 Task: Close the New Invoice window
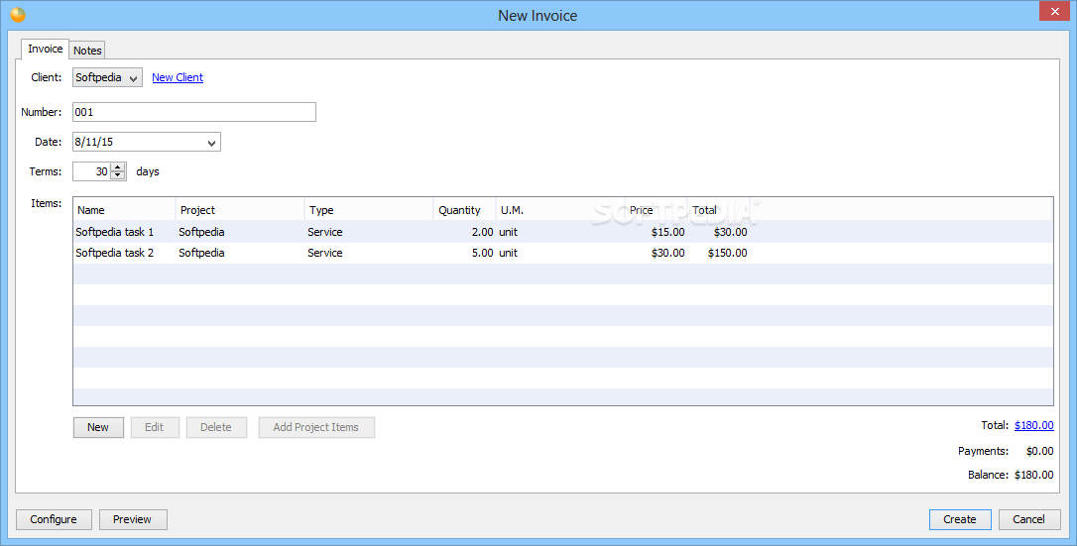[x=1054, y=12]
